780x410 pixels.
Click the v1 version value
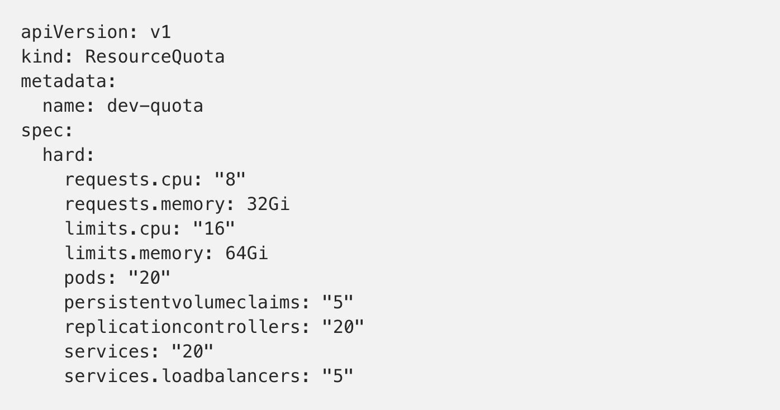[160, 32]
